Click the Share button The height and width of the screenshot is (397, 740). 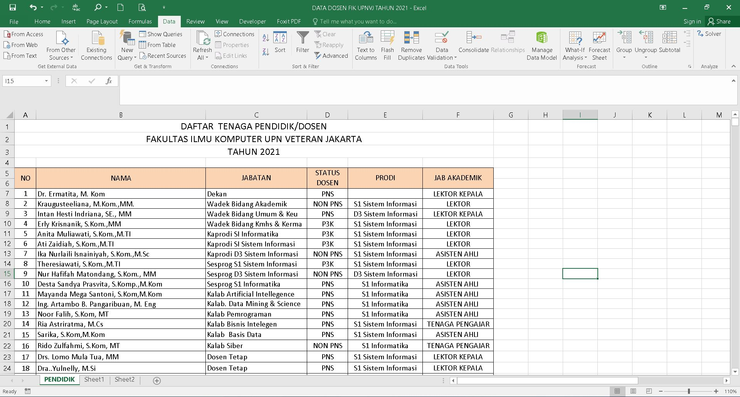coord(720,22)
